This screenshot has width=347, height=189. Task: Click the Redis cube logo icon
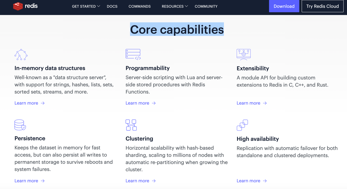[x=18, y=6]
